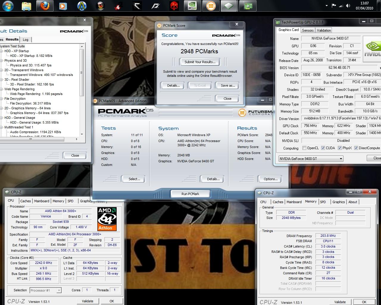Collapse the 2D - Transparent Windows node
This screenshot has width=381, height=305.
pos(1,70)
